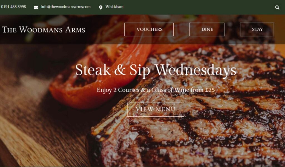Image resolution: width=285 pixels, height=167 pixels.
Task: Open the Dine menu item
Action: coord(207,30)
